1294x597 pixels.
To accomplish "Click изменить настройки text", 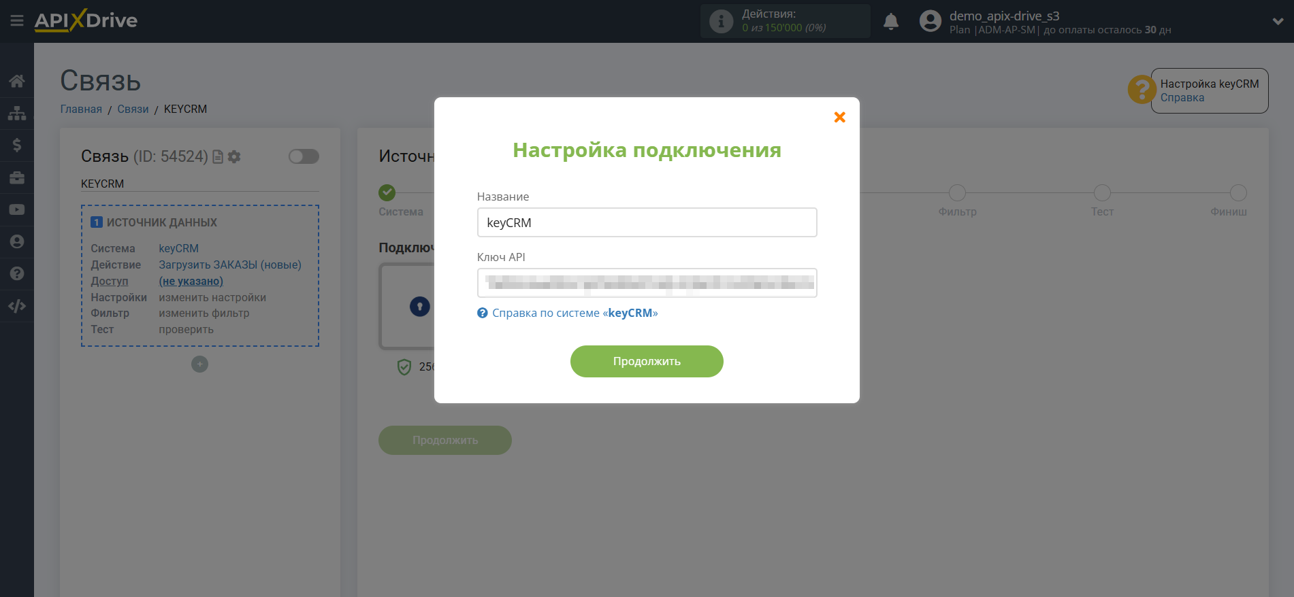I will pyautogui.click(x=212, y=297).
